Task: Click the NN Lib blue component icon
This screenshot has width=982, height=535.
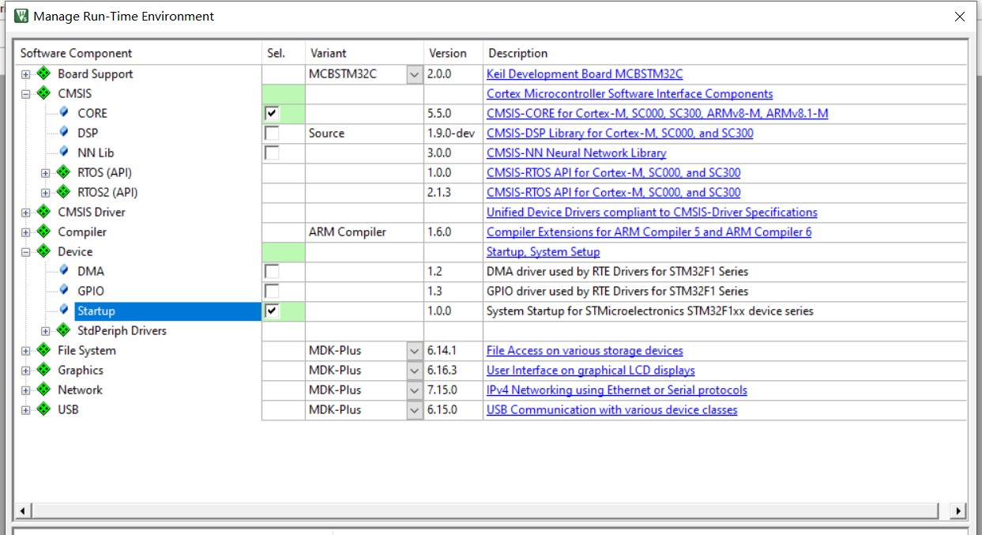Action: pyautogui.click(x=64, y=152)
